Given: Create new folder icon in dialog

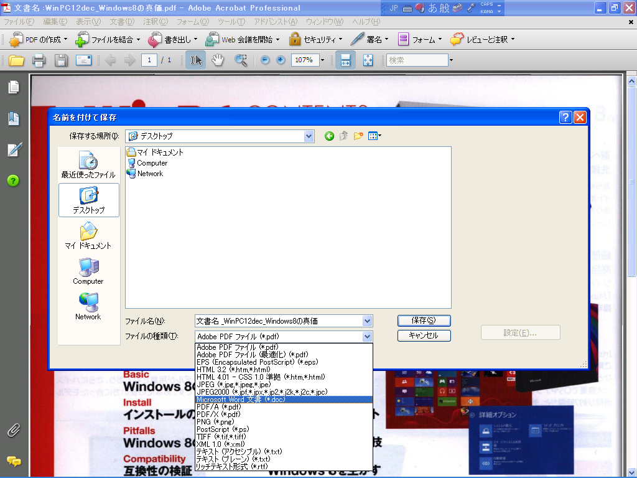Looking at the screenshot, I should [358, 136].
